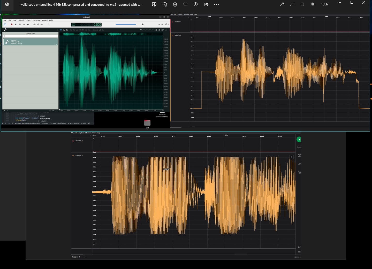This screenshot has width=372, height=269.
Task: Expand the PROBLEMS section in the code editor
Action: click(42, 121)
